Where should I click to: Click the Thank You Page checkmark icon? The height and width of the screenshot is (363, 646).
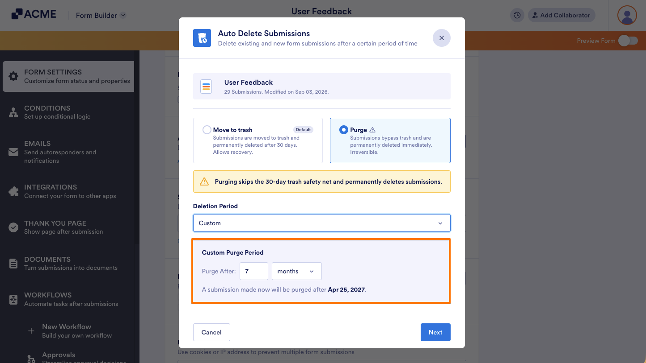[13, 227]
